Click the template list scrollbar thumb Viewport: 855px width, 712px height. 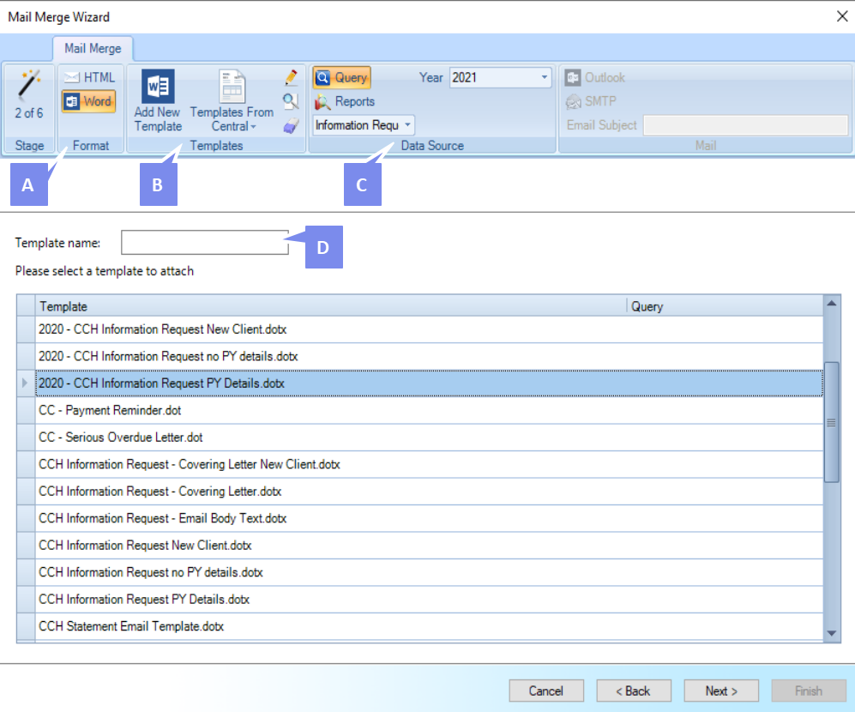pyautogui.click(x=832, y=422)
